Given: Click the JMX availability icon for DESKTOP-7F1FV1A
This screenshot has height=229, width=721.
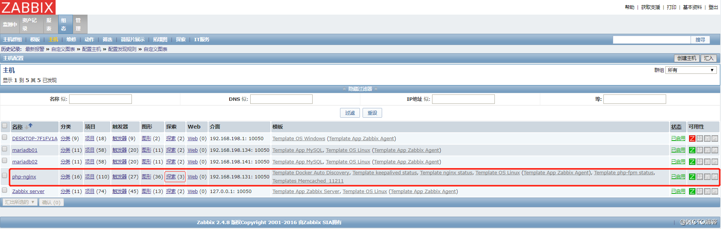Looking at the screenshot, I should pyautogui.click(x=707, y=139).
